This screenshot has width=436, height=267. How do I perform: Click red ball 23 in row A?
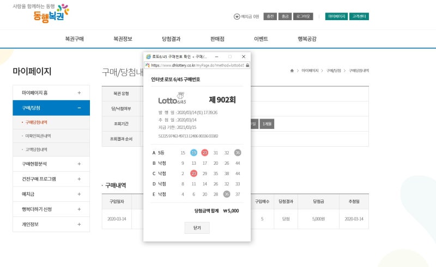[205, 153]
